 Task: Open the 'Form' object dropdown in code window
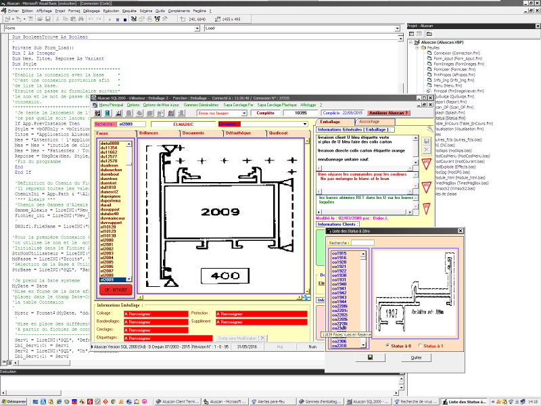click(197, 28)
